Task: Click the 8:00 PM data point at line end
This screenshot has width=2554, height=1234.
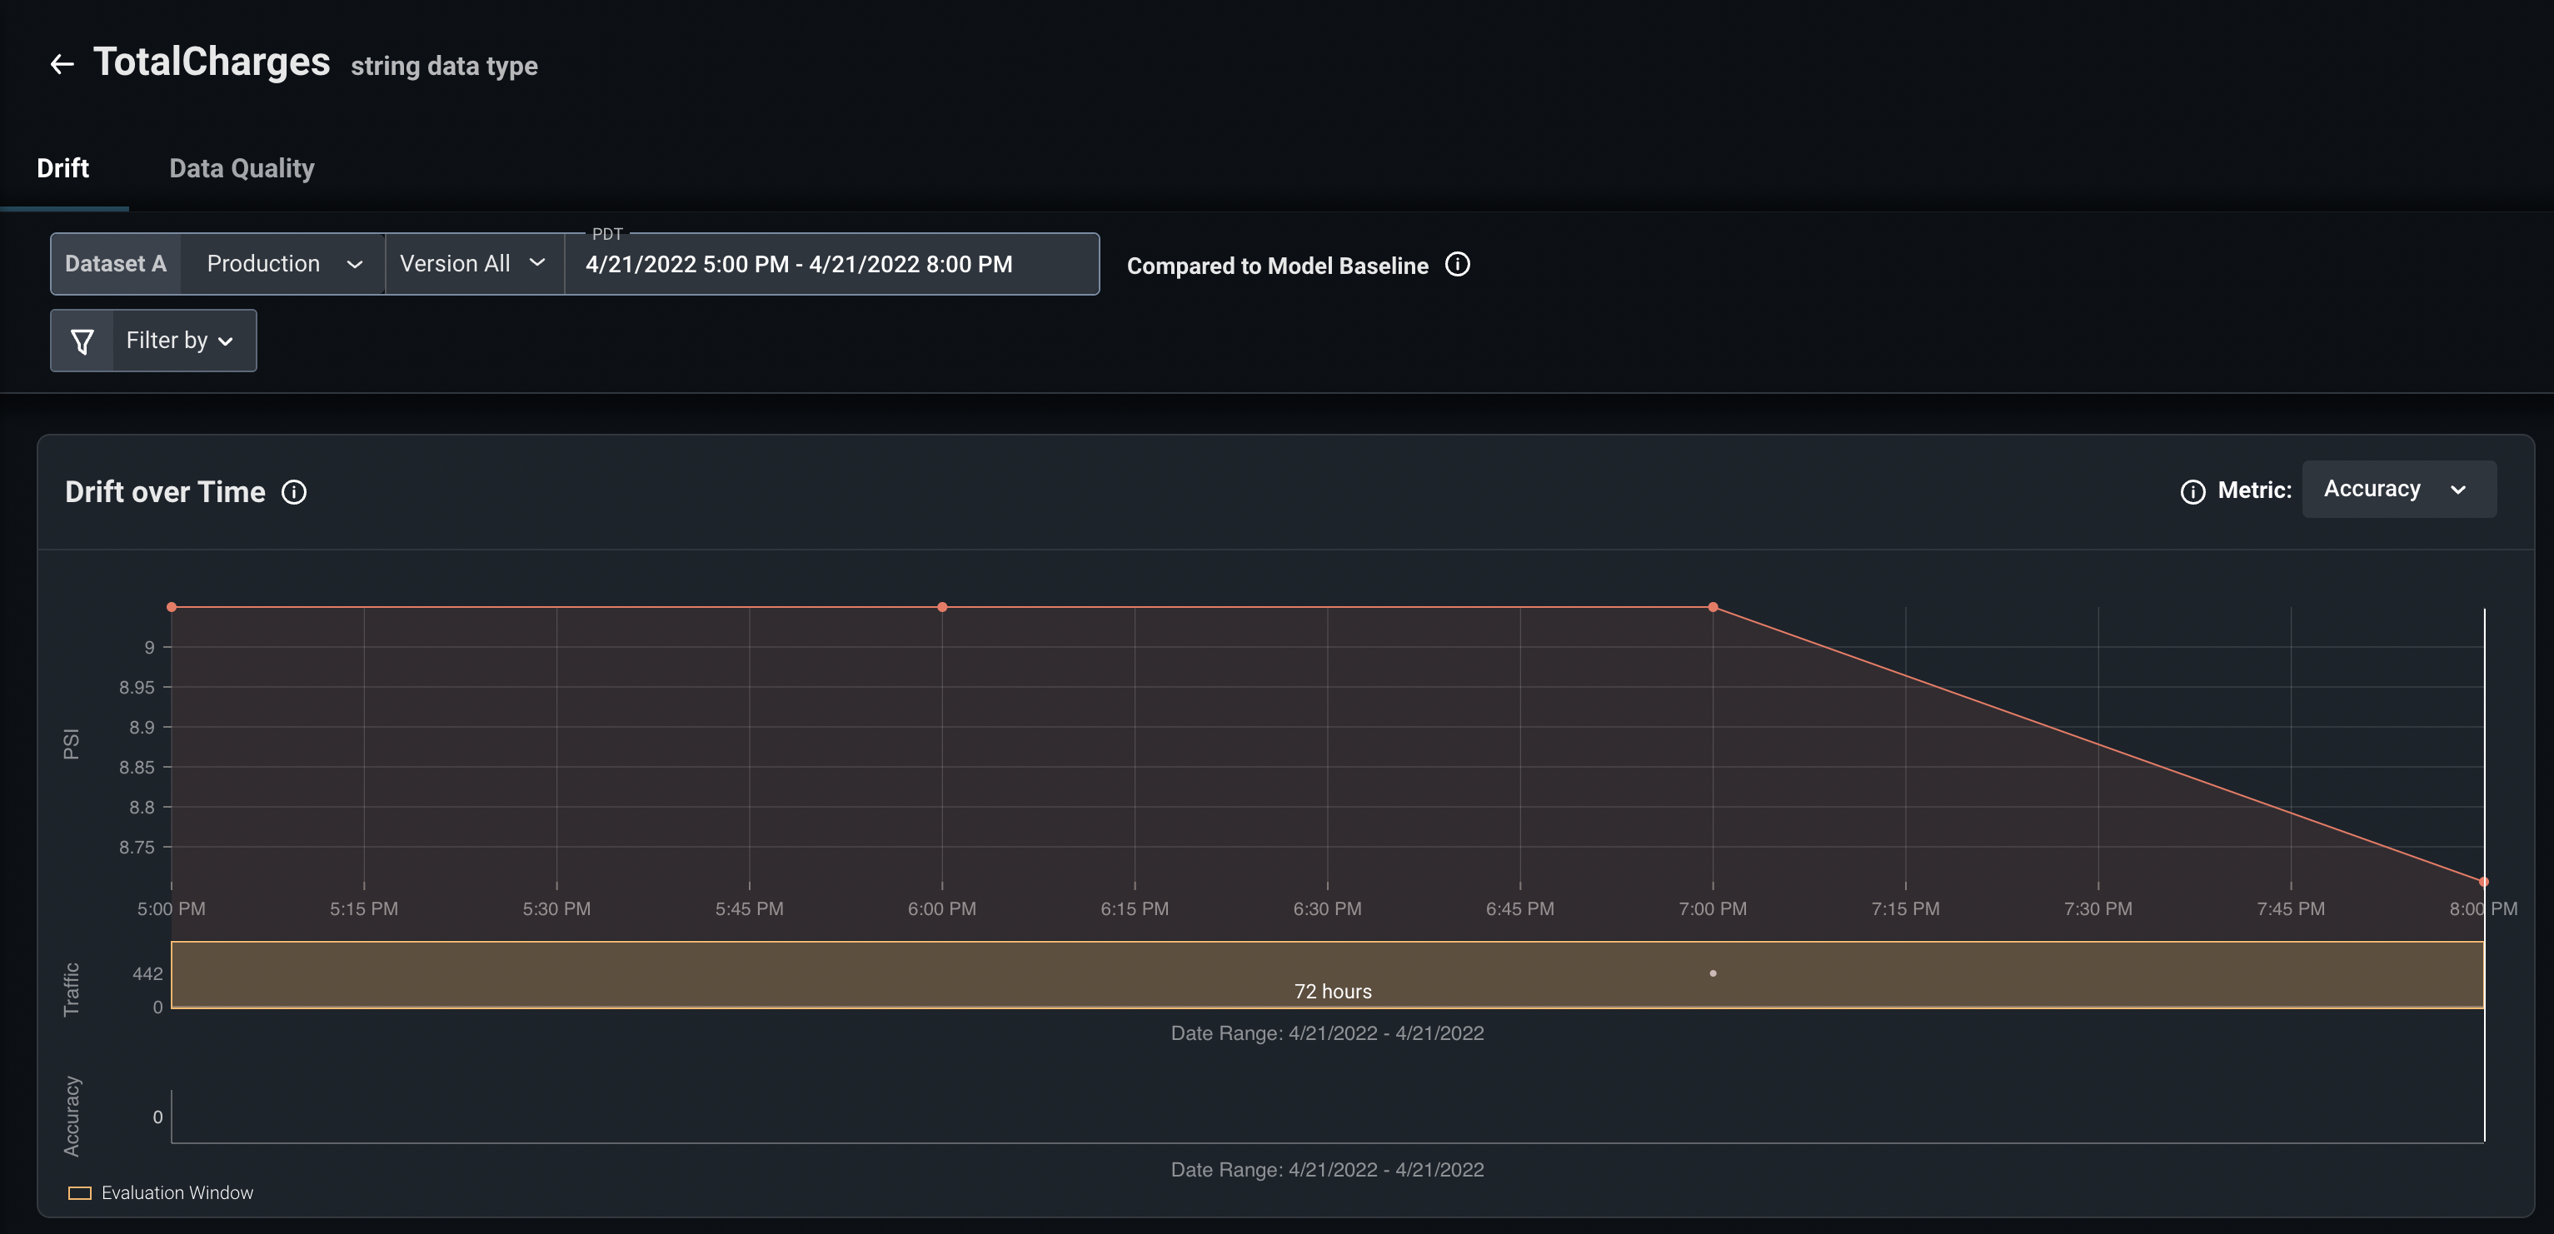Action: point(2483,881)
